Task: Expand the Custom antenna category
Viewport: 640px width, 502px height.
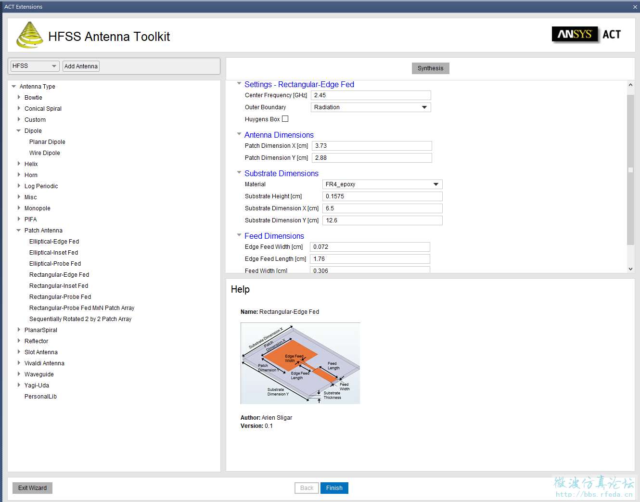Action: pyautogui.click(x=19, y=119)
